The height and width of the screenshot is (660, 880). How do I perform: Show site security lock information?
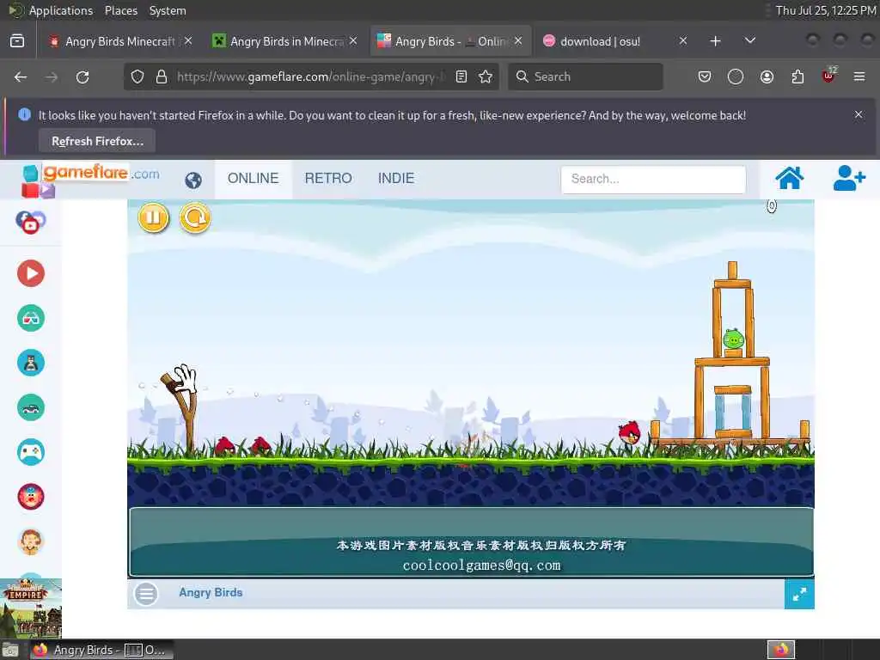162,76
